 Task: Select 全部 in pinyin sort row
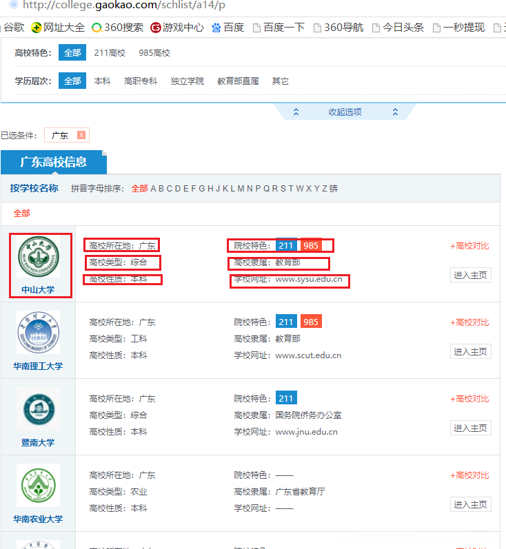[x=139, y=188]
